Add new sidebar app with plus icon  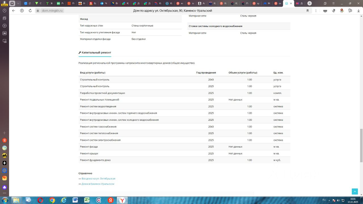(x=5, y=133)
